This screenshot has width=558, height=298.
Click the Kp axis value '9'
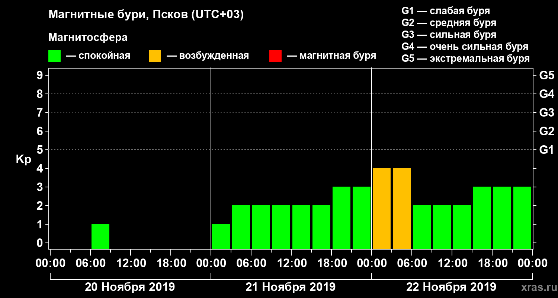point(41,75)
